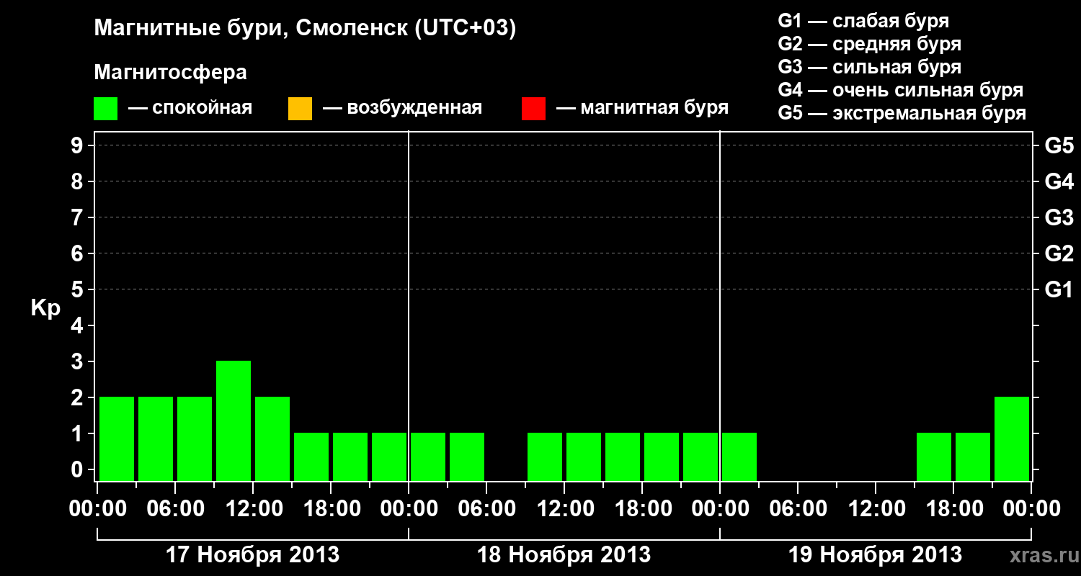Click the orange 'возбужденная' legend swatch

click(300, 109)
